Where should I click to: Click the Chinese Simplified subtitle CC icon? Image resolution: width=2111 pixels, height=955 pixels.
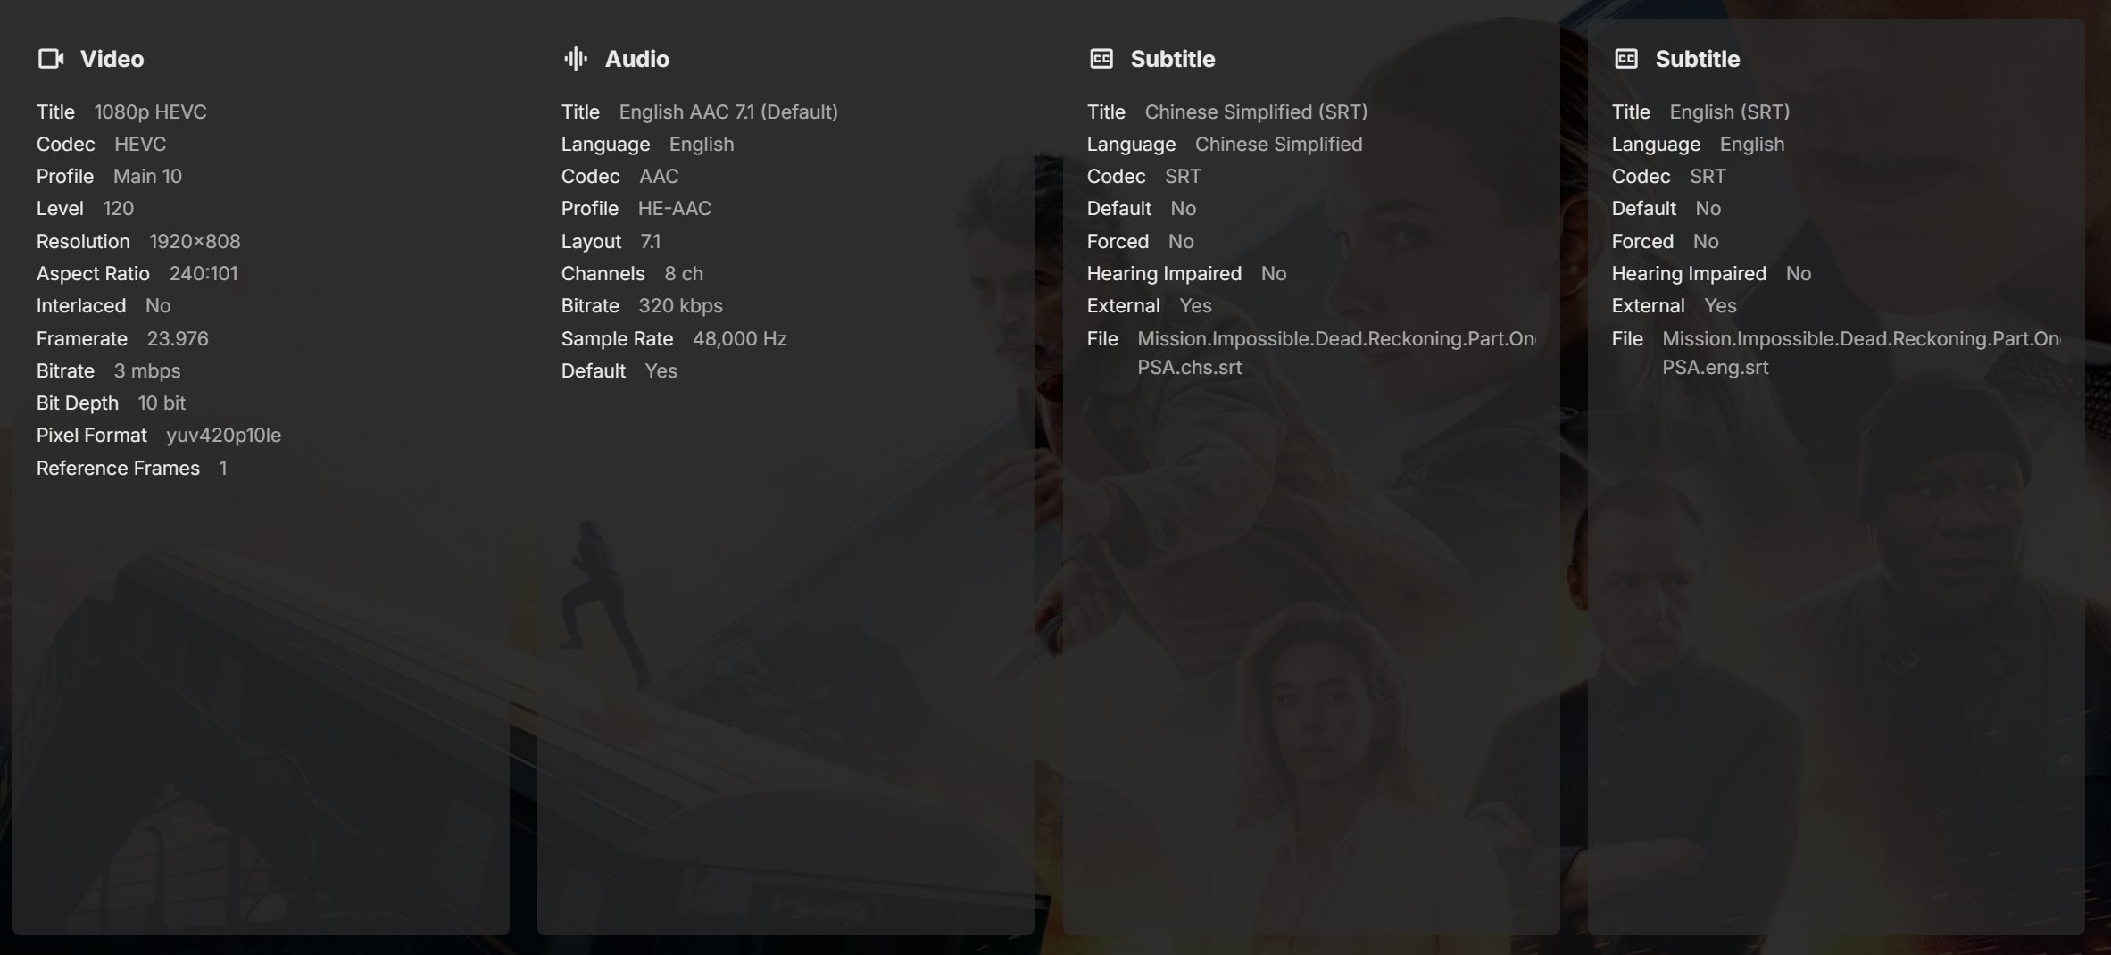1101,59
